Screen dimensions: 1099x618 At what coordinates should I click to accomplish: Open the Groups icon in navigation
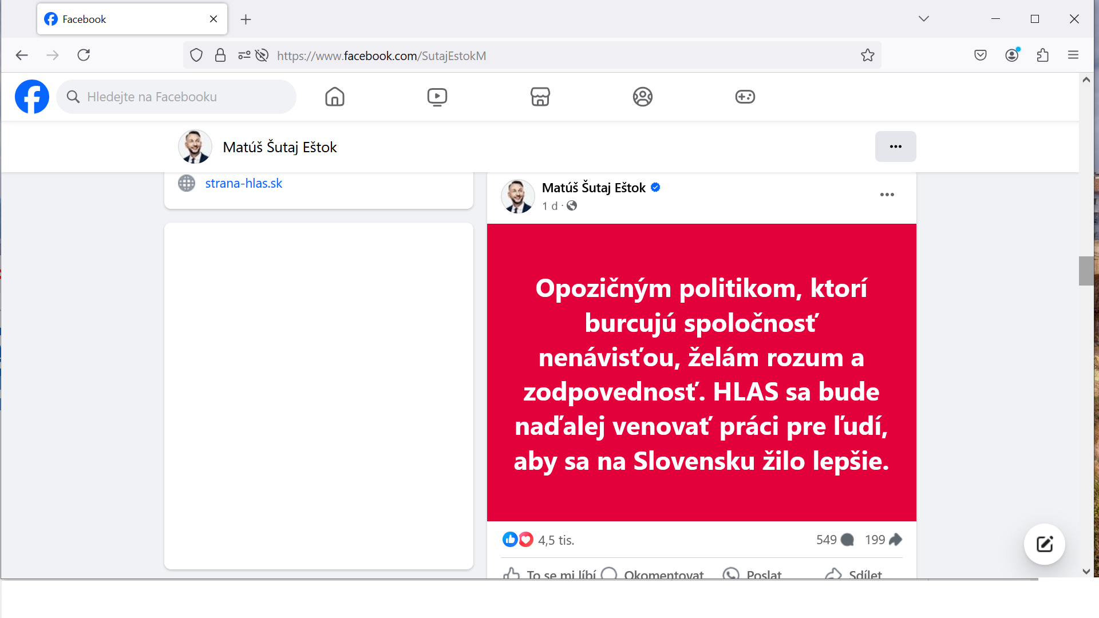tap(642, 97)
